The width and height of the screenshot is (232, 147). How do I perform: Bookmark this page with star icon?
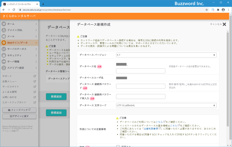pyautogui.click(x=207, y=10)
